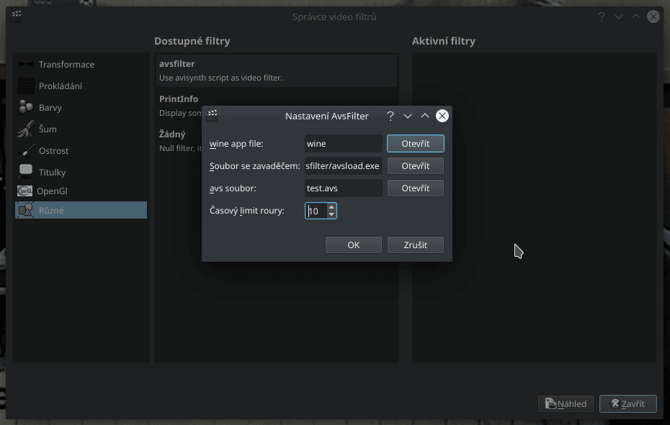Viewport: 670px width, 425px height.
Task: Collapse the AvsFilter dialog with the down chevron
Action: [x=408, y=115]
